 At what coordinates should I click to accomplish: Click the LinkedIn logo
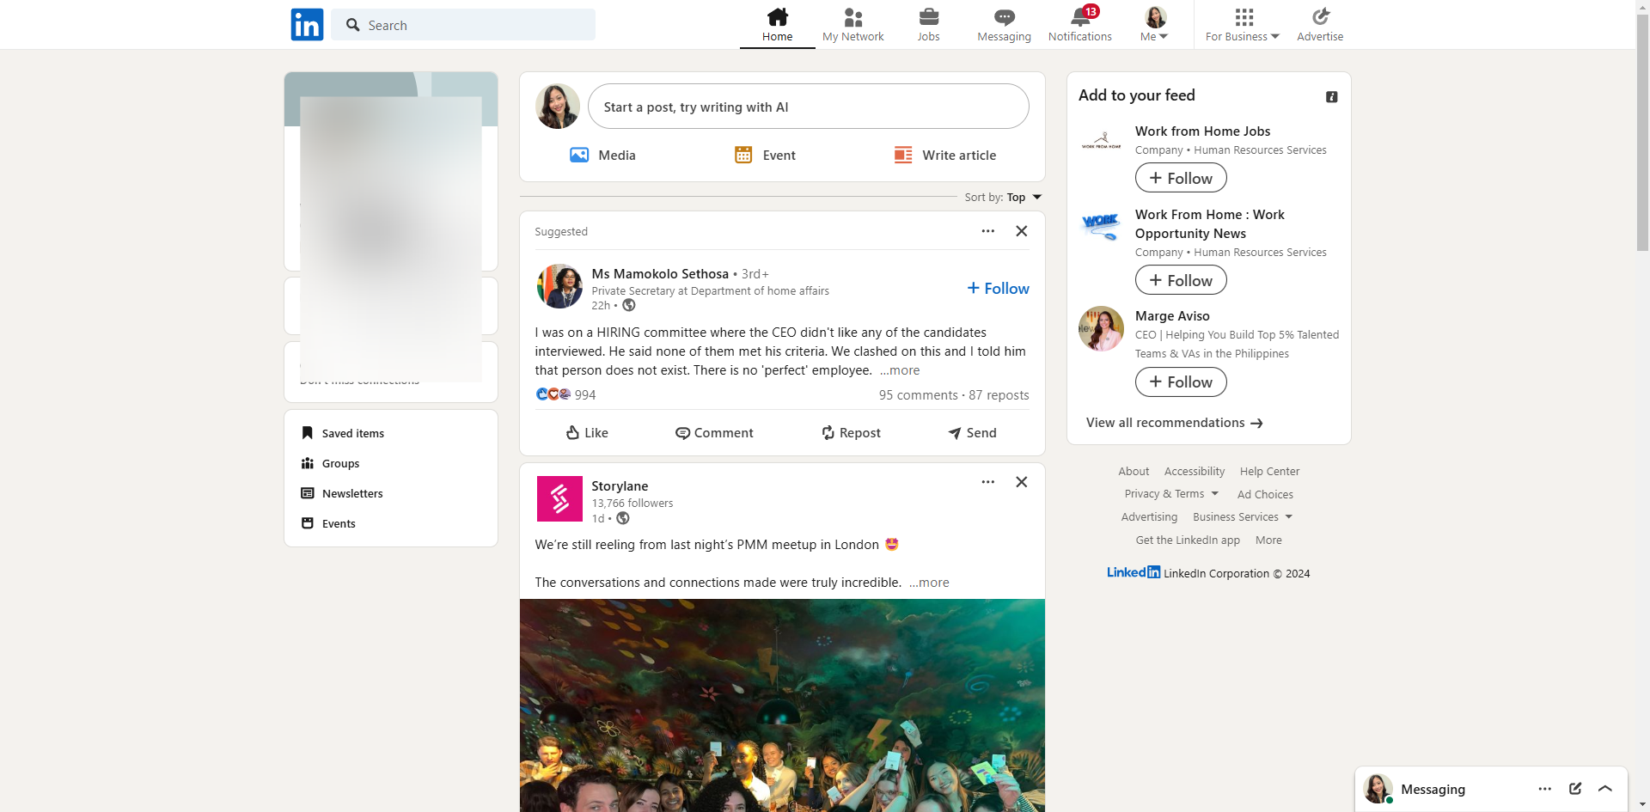(307, 25)
